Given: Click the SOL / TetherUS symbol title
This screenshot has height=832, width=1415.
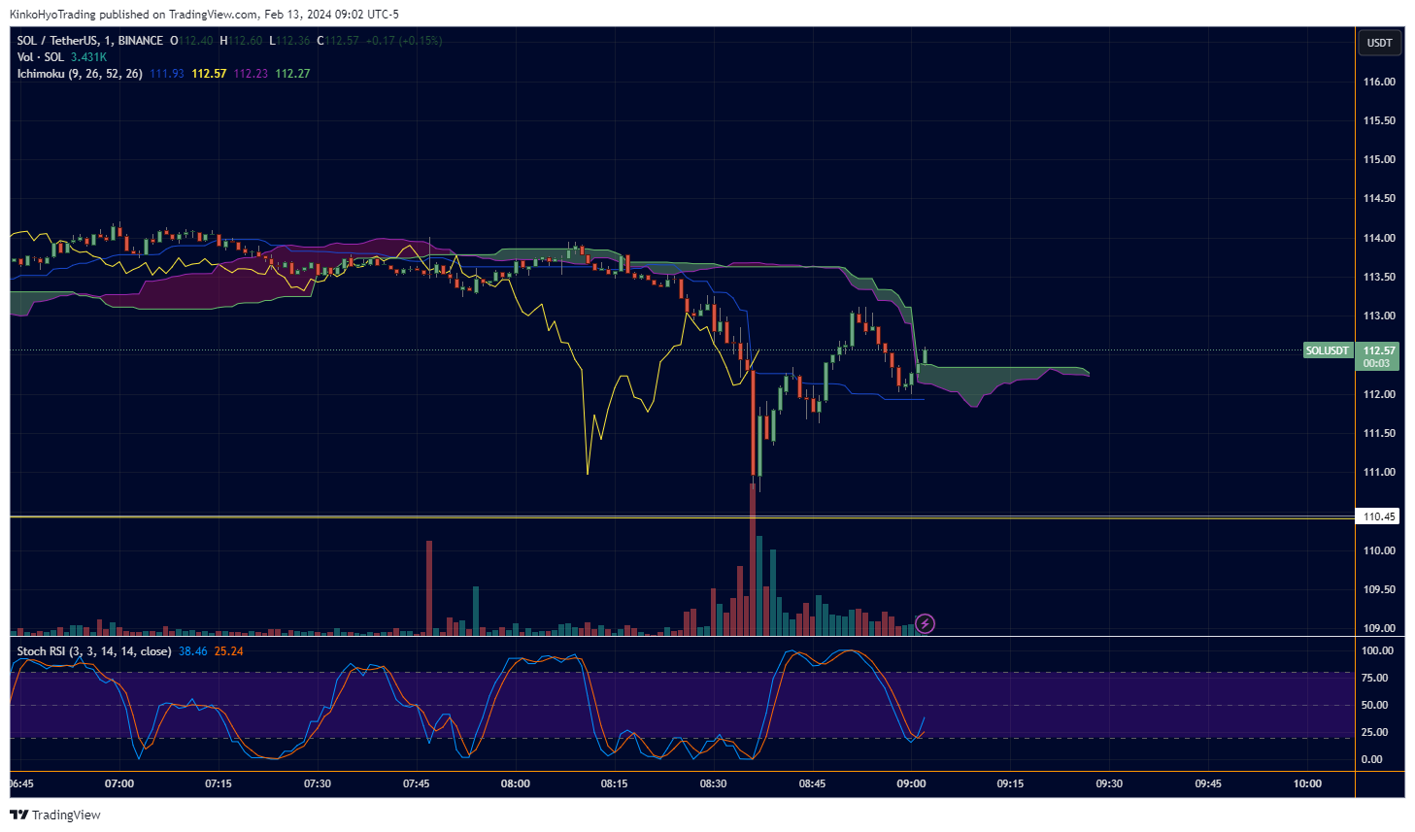Looking at the screenshot, I should [x=90, y=41].
